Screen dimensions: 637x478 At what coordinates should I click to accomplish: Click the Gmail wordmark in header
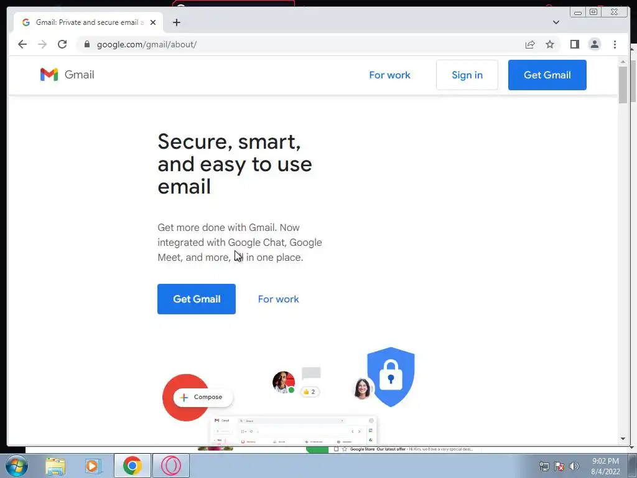pos(79,75)
